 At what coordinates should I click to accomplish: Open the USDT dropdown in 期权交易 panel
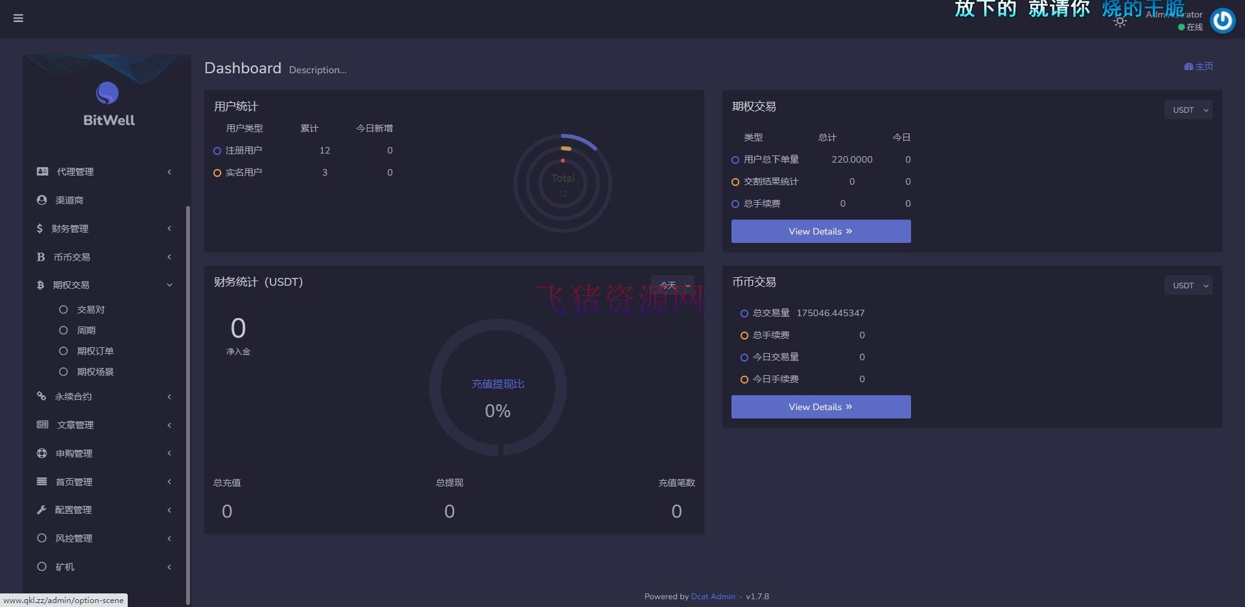(1188, 109)
